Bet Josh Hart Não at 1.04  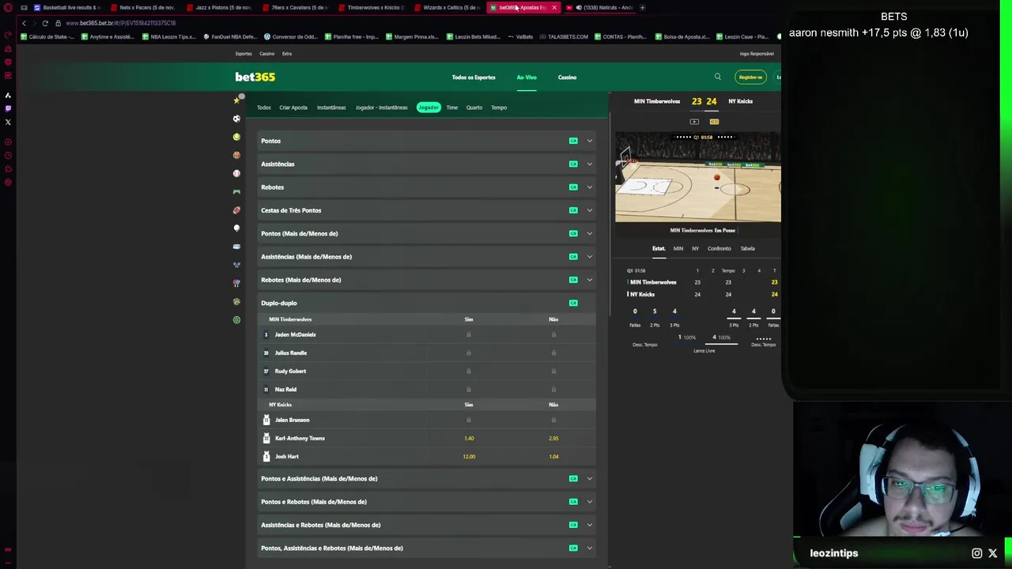(553, 456)
